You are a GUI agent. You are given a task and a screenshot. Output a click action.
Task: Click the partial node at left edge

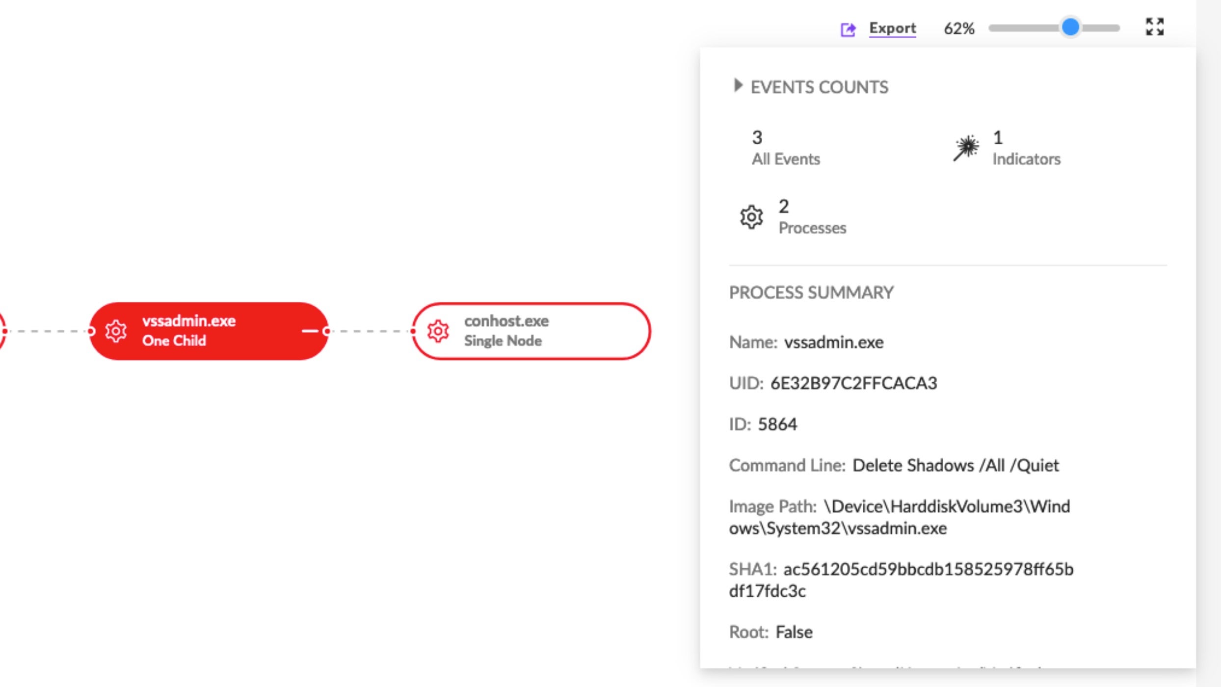coord(2,331)
